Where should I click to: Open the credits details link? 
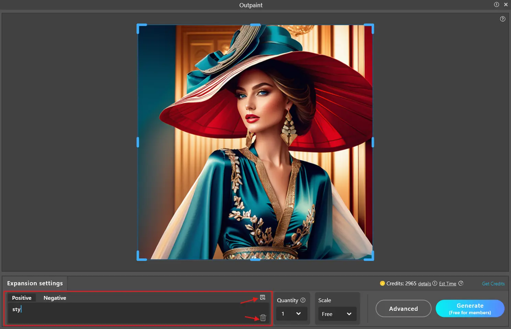(x=424, y=284)
